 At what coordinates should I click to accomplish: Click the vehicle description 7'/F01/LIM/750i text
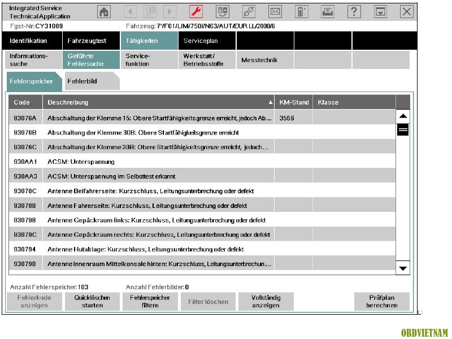216,26
